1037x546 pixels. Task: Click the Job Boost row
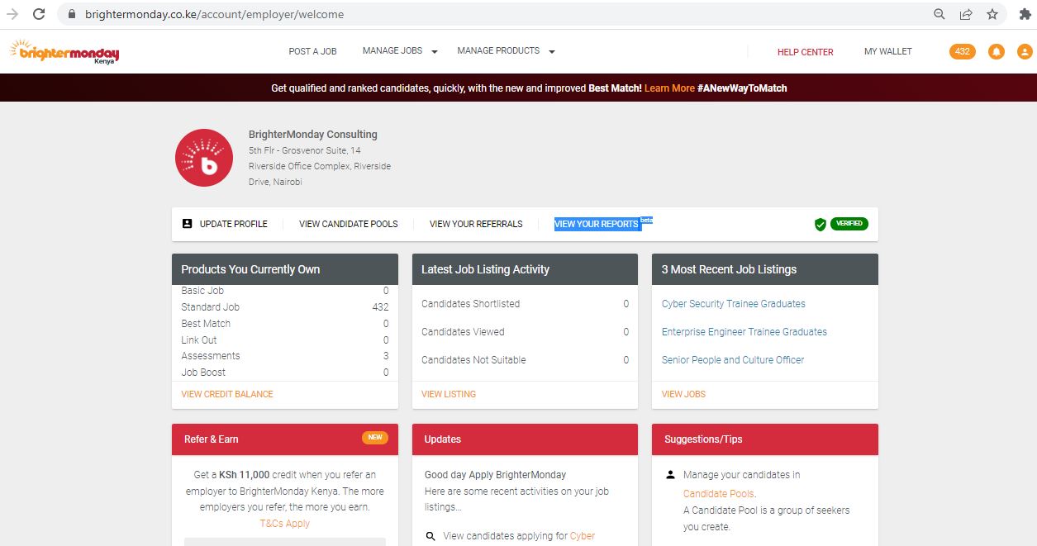point(285,373)
